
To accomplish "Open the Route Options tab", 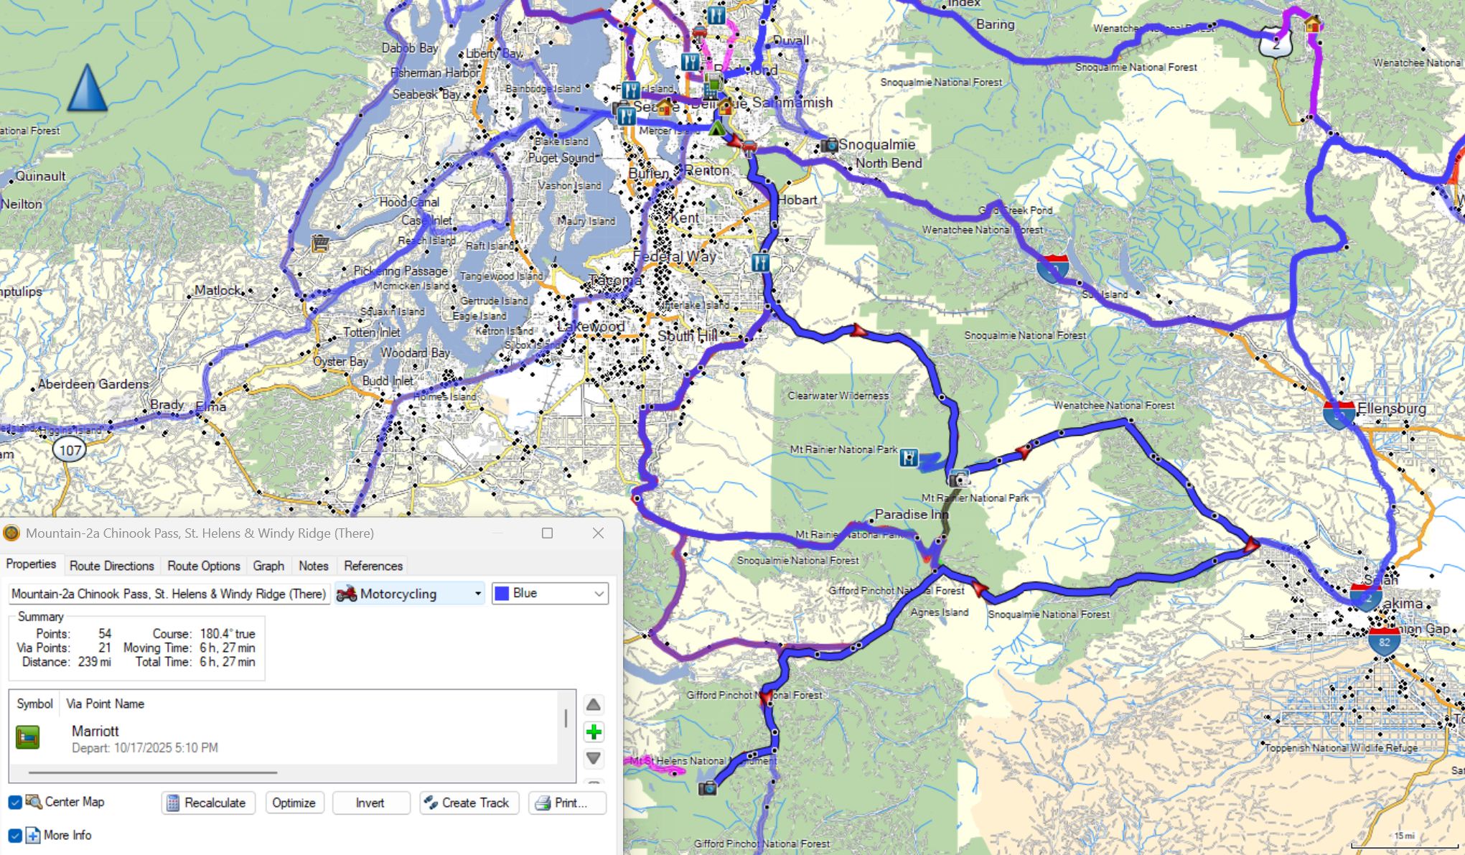I will pos(204,566).
